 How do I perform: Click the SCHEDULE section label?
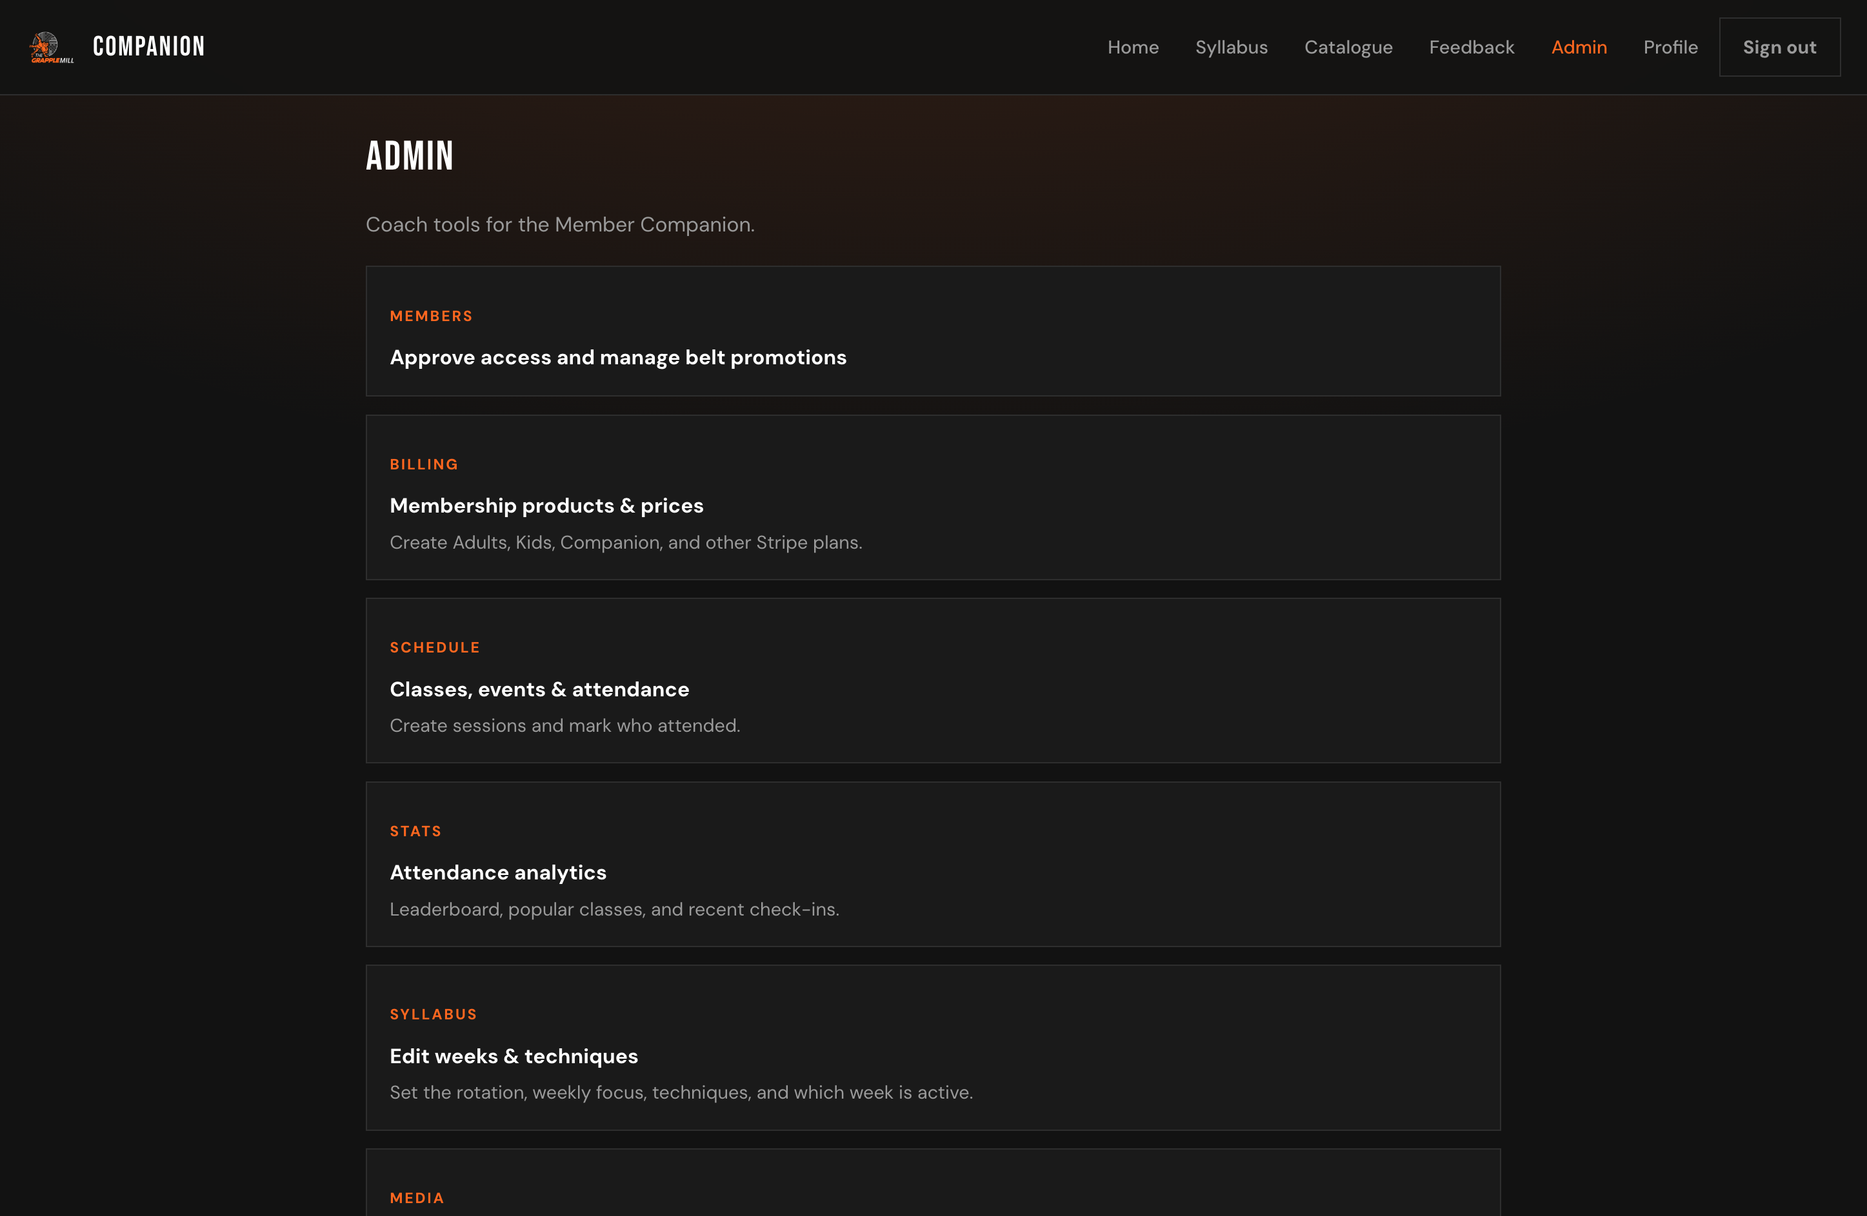pyautogui.click(x=435, y=647)
